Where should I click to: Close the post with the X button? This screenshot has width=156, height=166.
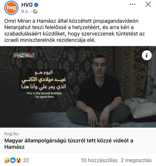[x=148, y=4]
